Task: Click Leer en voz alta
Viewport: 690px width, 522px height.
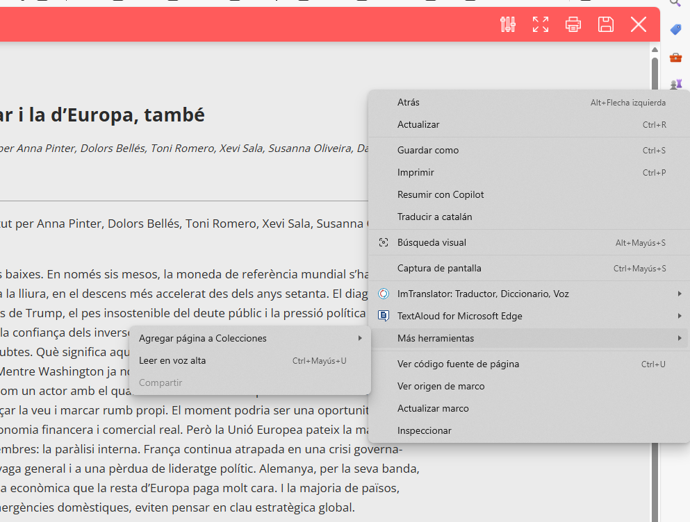Action: pos(172,360)
